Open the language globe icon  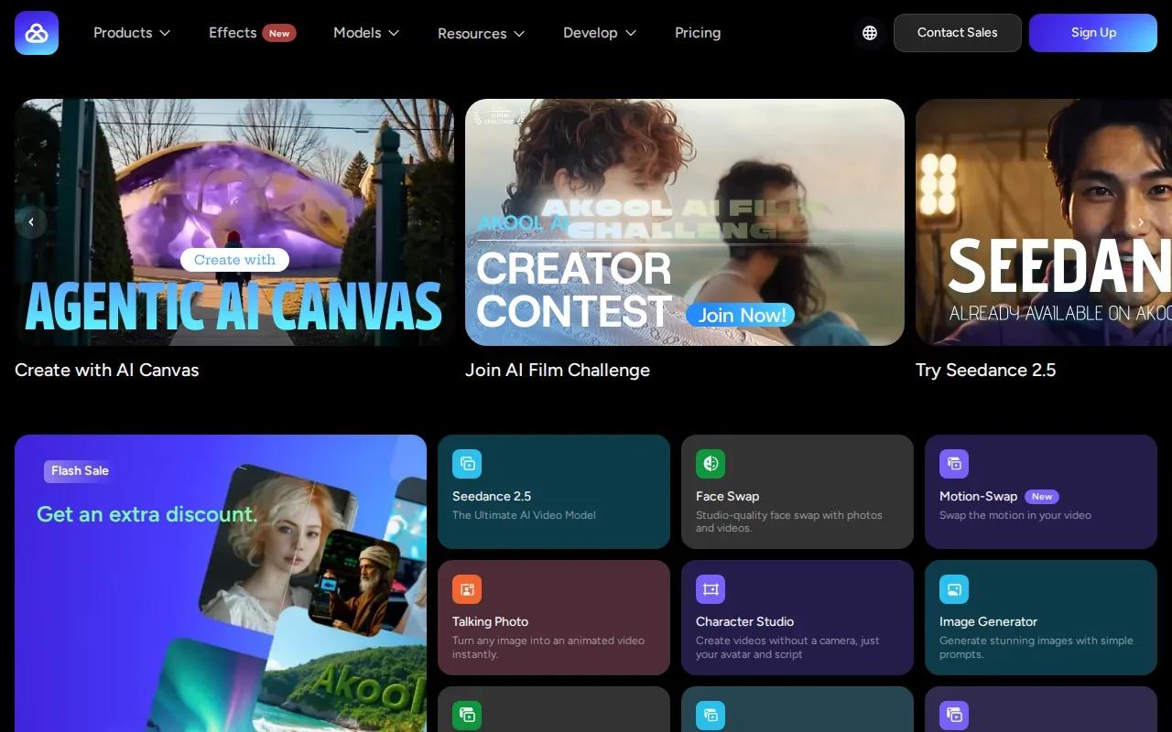870,33
